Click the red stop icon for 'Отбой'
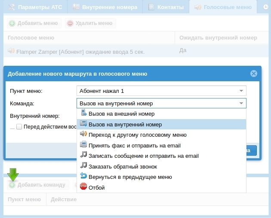Screen dimensions: 271x218 coord(83,187)
